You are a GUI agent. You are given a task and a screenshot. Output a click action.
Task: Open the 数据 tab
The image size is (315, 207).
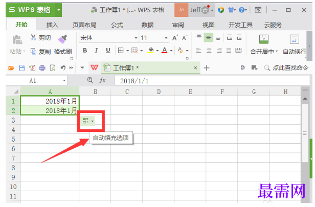click(x=147, y=25)
